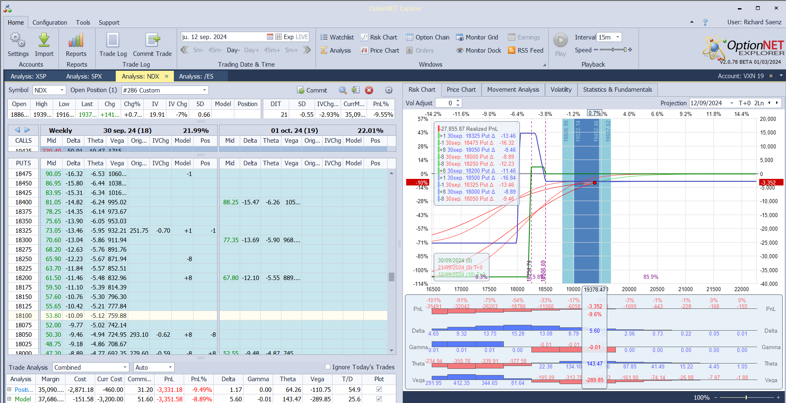Viewport: 786px width, 403px height.
Task: Open the Monitor Grid window
Action: (477, 37)
